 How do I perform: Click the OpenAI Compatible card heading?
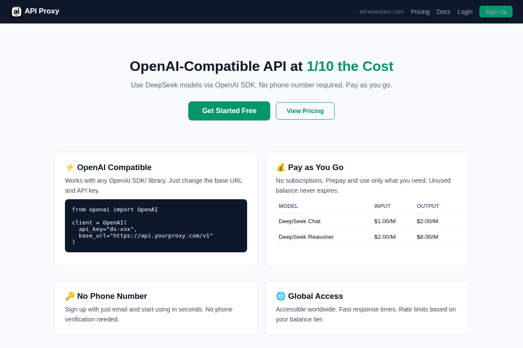114,167
